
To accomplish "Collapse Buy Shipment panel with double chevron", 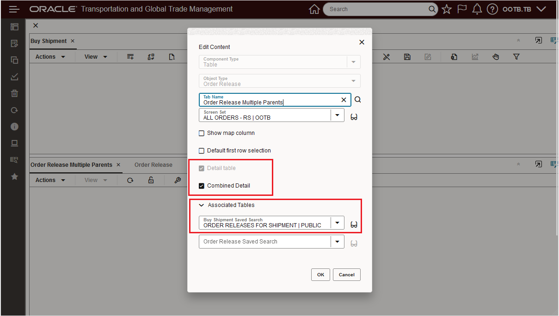I will tap(518, 41).
